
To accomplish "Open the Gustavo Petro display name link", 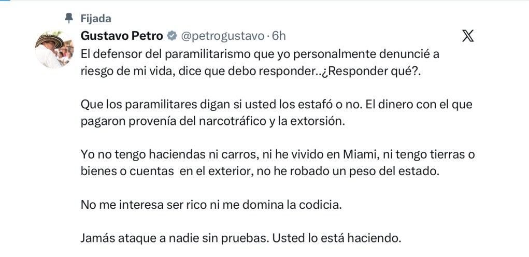I will [122, 36].
